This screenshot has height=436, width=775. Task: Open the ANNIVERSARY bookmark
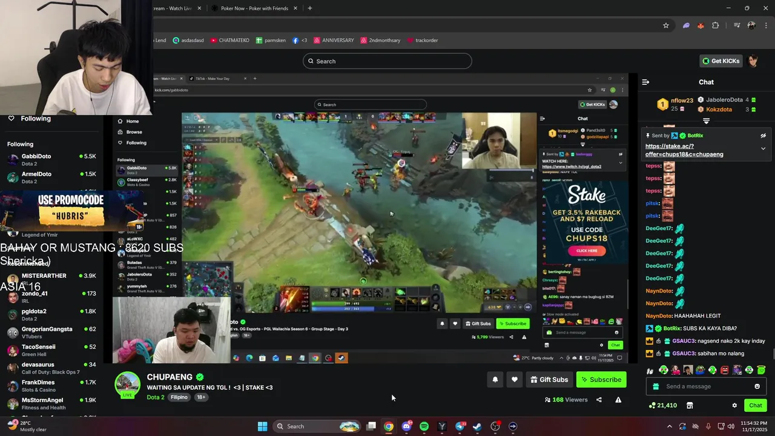click(333, 41)
